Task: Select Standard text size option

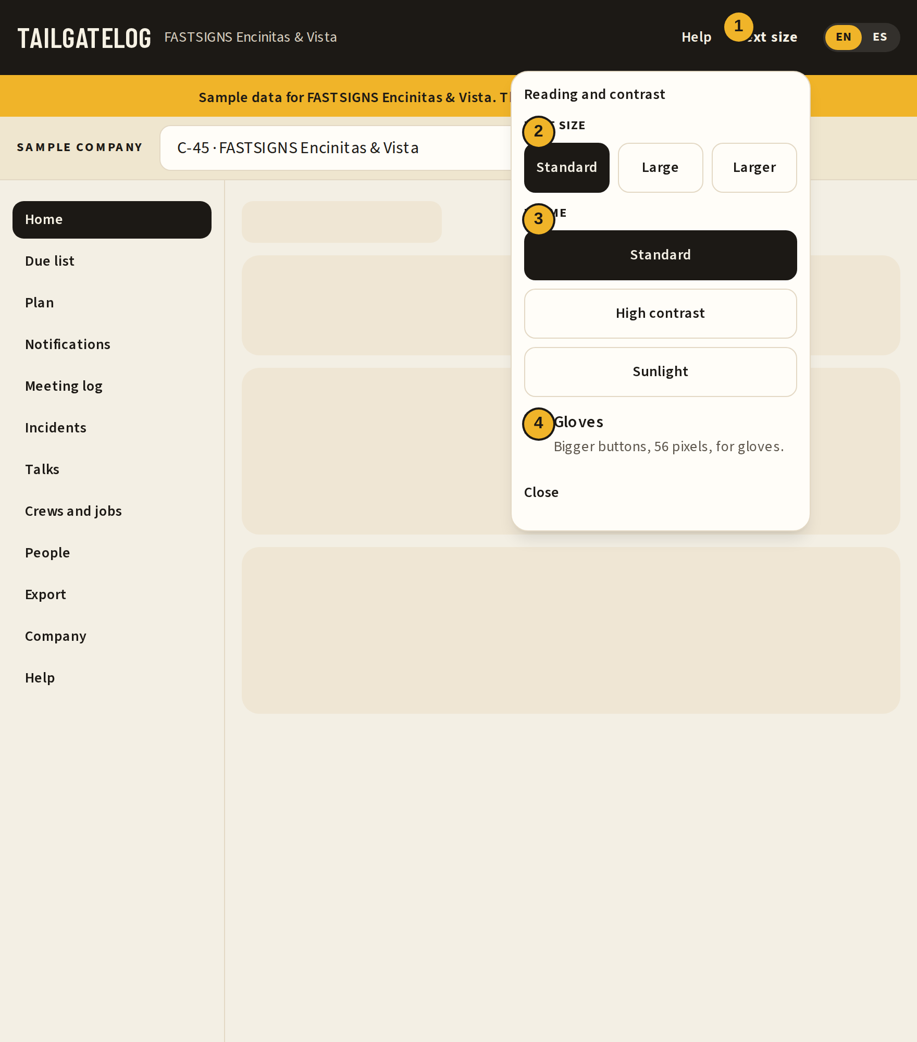Action: pos(566,167)
